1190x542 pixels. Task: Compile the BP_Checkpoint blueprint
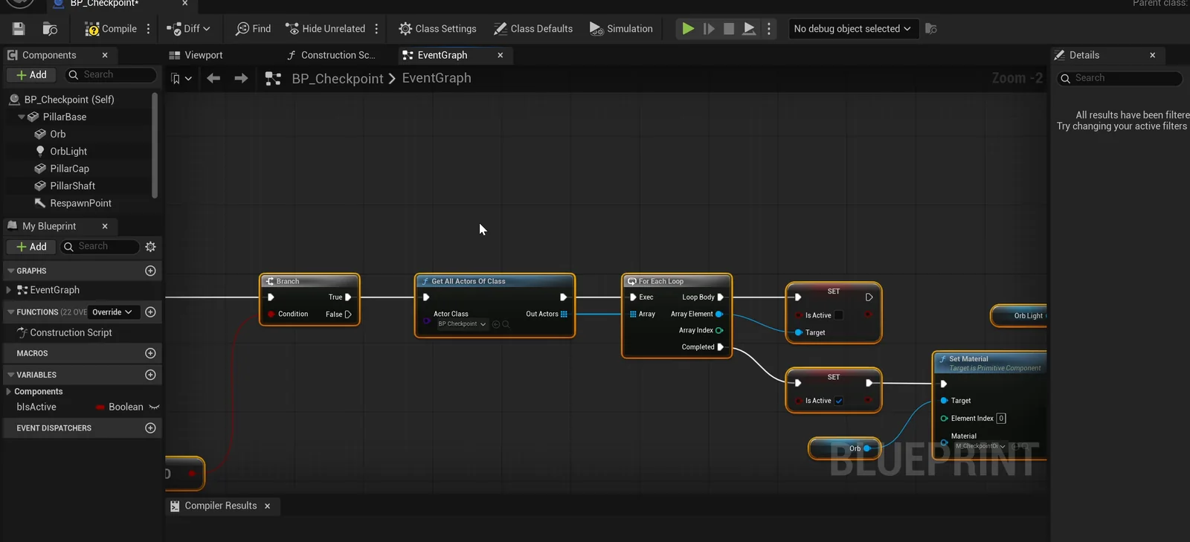110,29
